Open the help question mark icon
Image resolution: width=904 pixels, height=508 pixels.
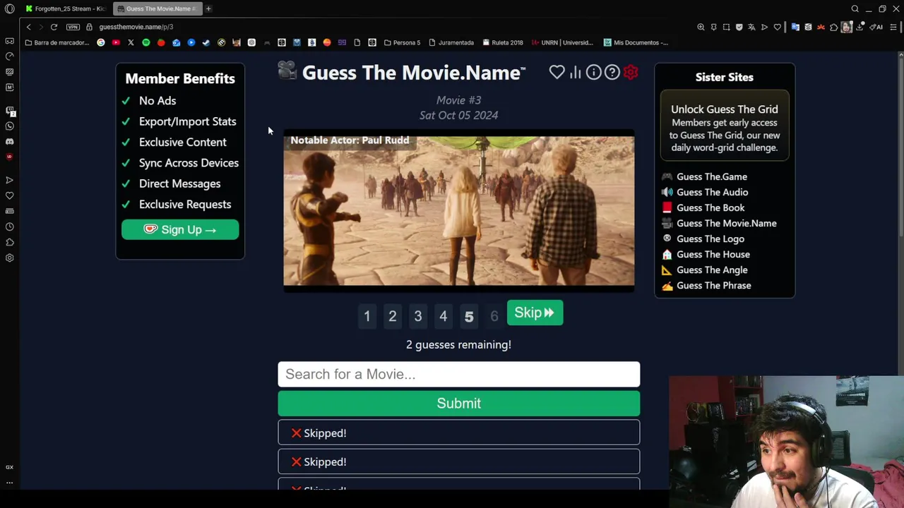pos(612,72)
